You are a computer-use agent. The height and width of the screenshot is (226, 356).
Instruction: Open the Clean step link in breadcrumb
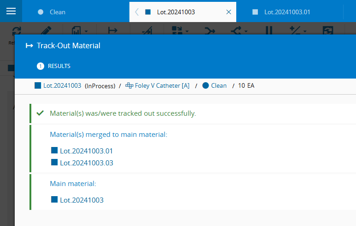point(219,85)
